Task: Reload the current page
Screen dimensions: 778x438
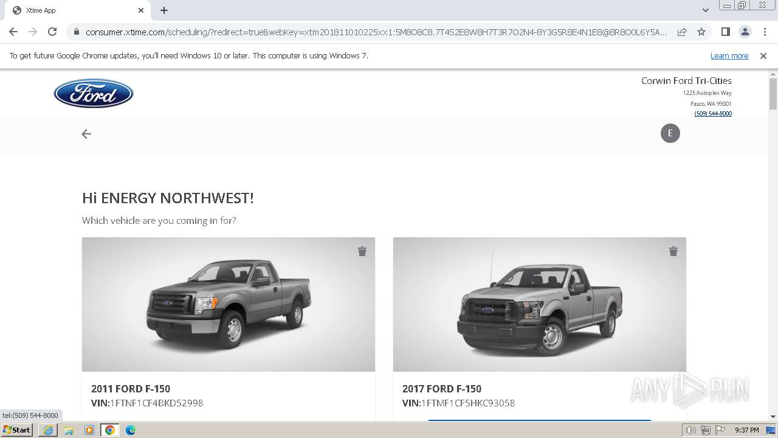Action: [52, 32]
